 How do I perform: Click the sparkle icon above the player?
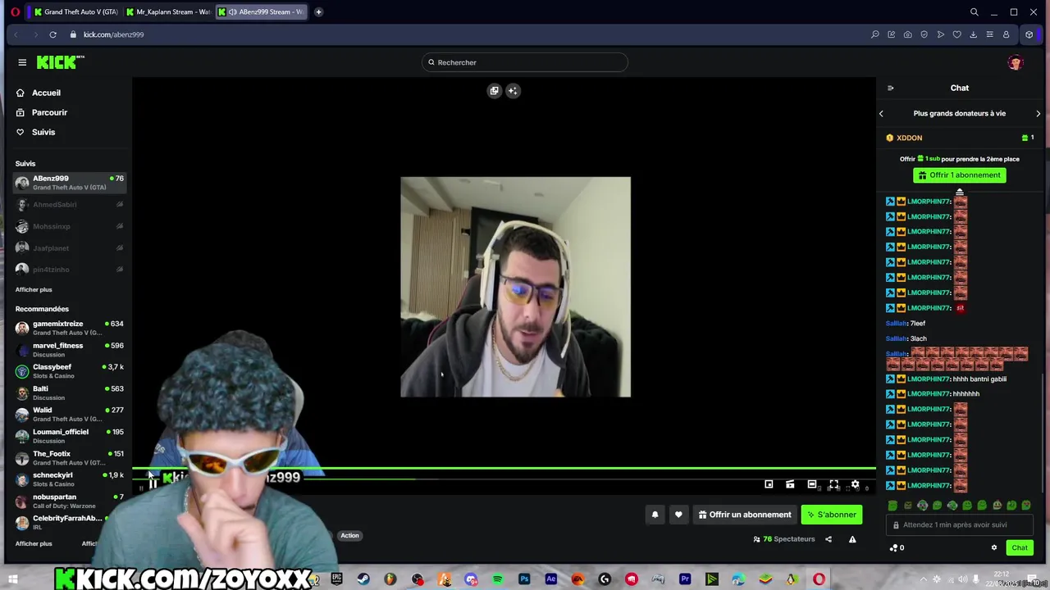click(513, 91)
